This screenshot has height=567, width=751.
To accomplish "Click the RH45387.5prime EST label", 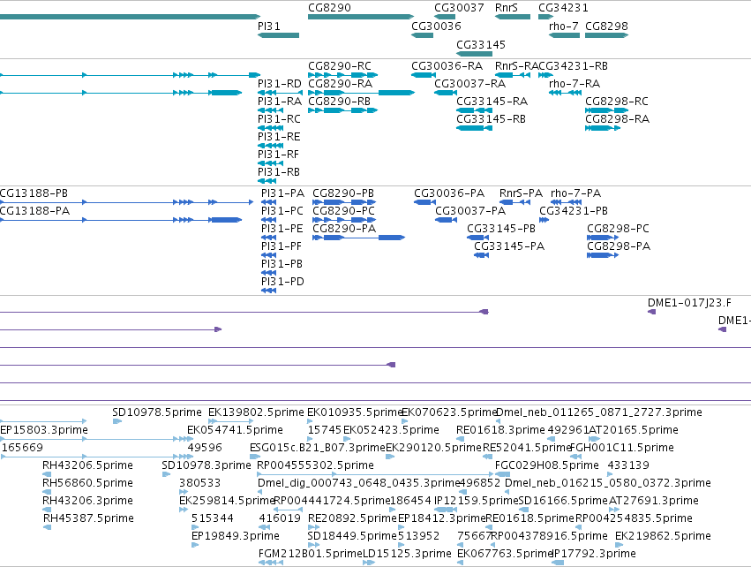I will click(x=88, y=518).
